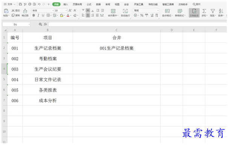Click the fx insert function button
Viewport: 228px width, 145px height.
click(45, 24)
